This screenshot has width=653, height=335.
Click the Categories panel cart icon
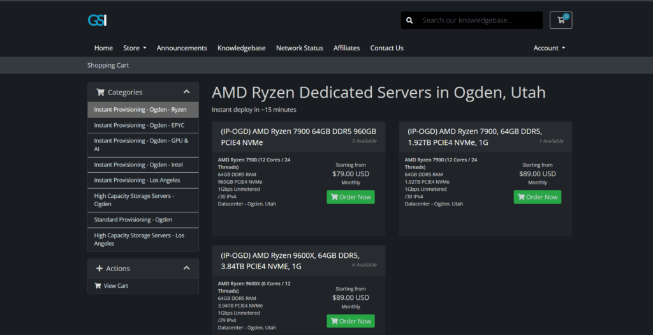(100, 92)
